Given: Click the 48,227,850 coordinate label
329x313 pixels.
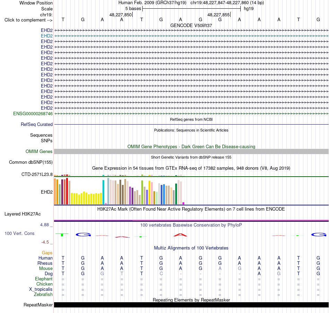Looking at the screenshot, I should [x=121, y=15].
